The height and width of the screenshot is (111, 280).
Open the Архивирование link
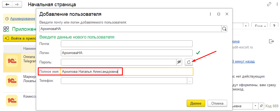coord(23,18)
